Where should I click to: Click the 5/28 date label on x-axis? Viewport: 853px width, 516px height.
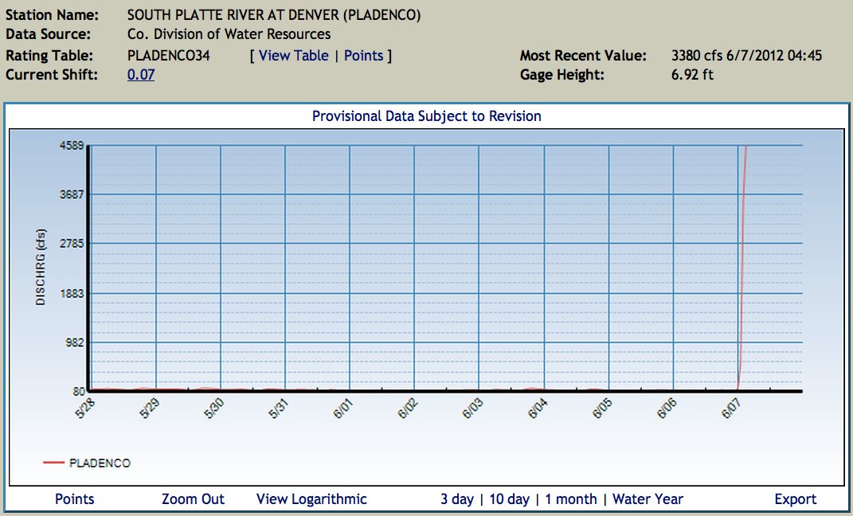[x=84, y=409]
